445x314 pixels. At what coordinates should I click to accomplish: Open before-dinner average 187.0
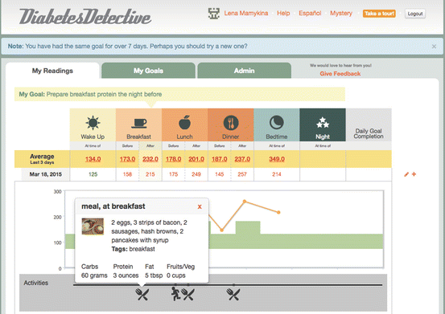point(220,159)
